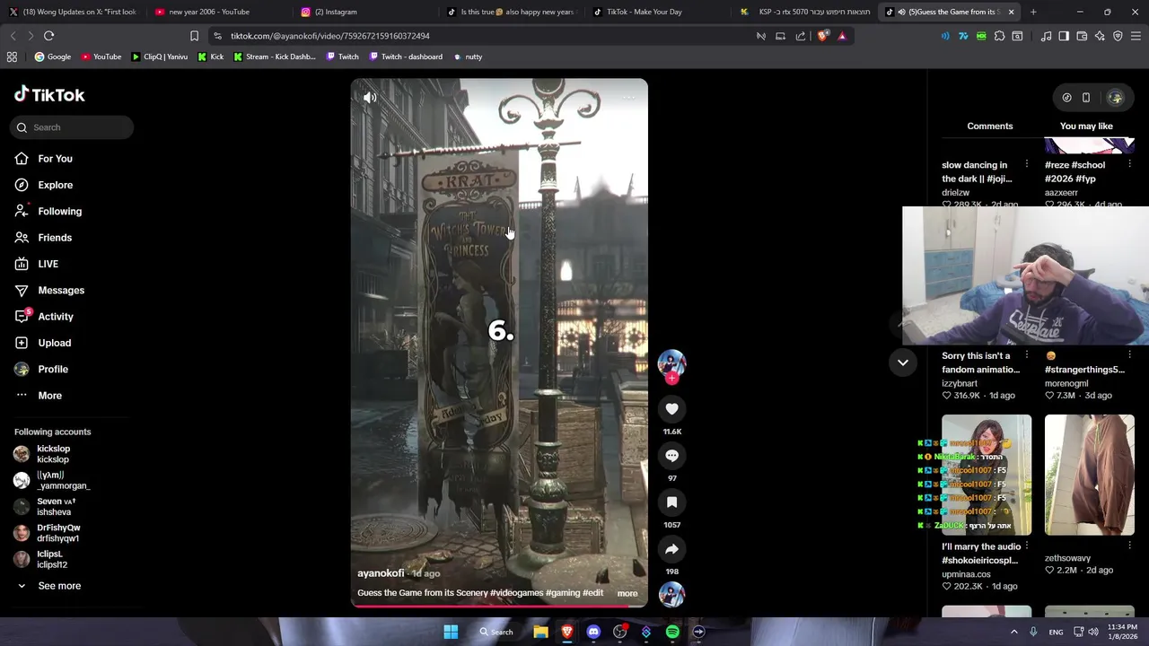
Task: Open a new browser tab
Action: [1033, 12]
